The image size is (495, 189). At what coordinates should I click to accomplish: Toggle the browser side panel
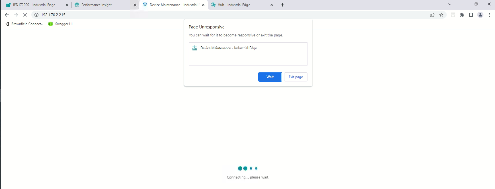471,15
